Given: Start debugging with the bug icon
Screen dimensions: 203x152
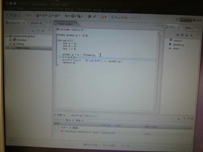Looking at the screenshot, I should click(66, 16).
